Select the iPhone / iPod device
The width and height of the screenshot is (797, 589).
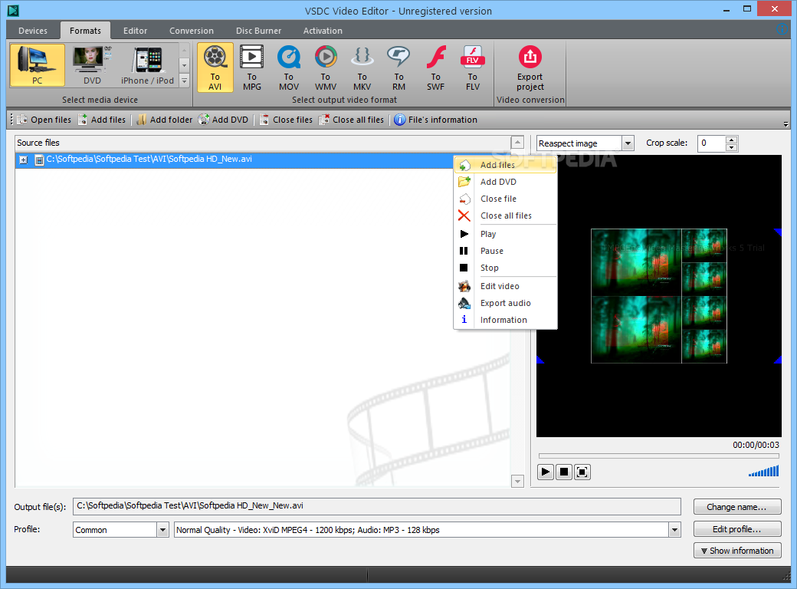pyautogui.click(x=147, y=64)
